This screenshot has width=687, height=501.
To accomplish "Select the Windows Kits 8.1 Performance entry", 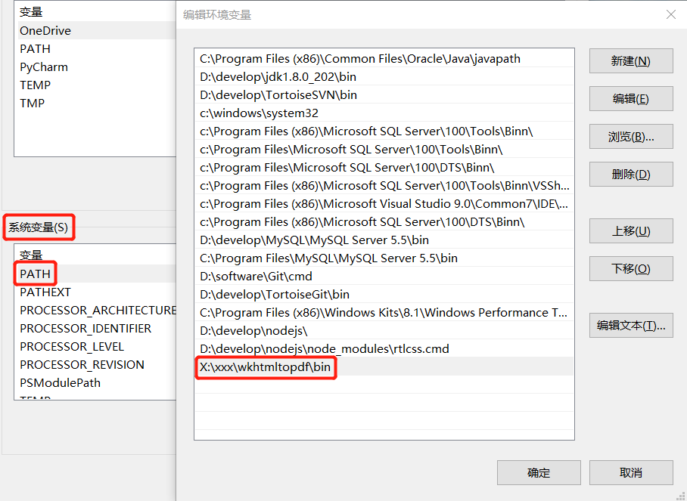I will 384,312.
